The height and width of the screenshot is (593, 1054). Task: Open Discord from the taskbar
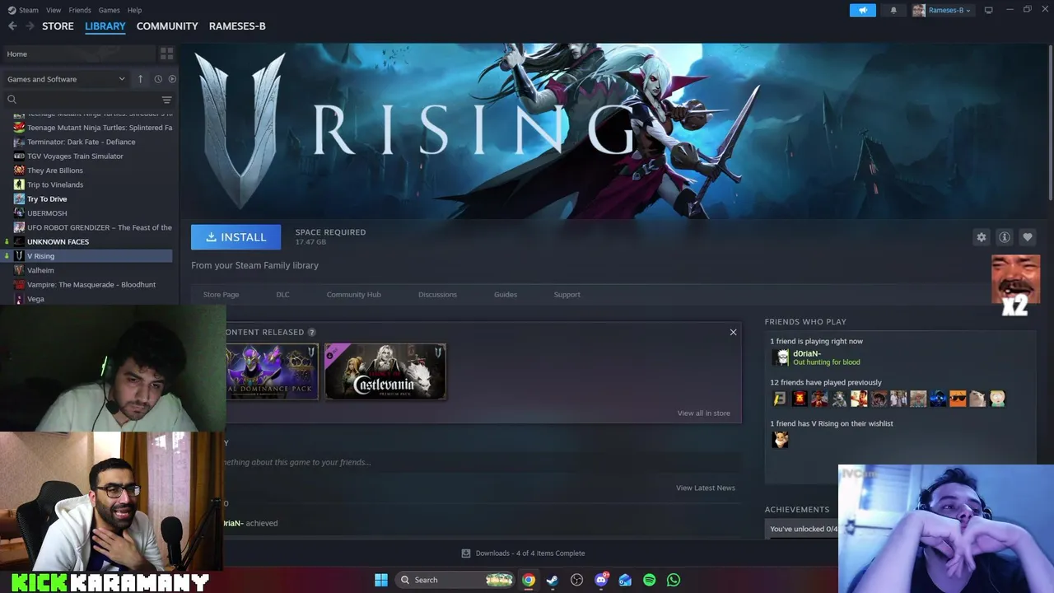(x=601, y=580)
